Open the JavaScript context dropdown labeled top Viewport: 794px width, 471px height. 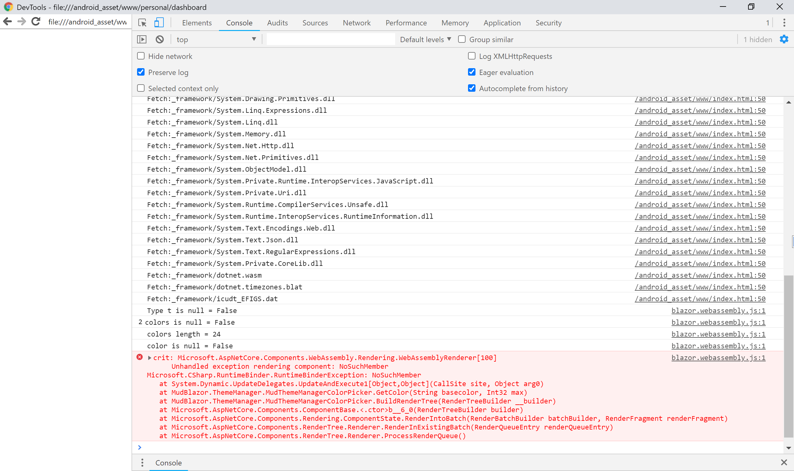coord(216,39)
